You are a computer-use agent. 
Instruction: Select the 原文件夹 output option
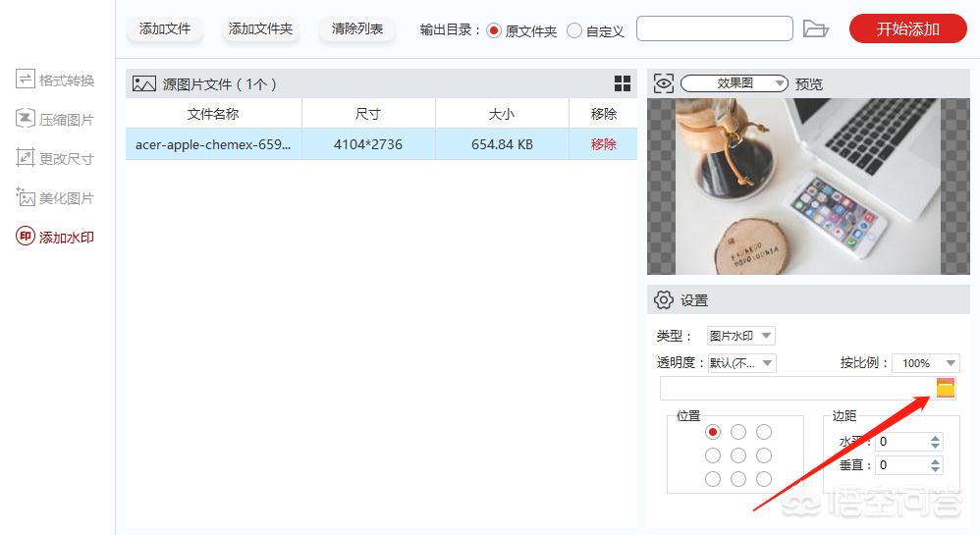[522, 30]
